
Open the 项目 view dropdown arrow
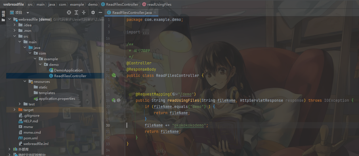(28, 13)
